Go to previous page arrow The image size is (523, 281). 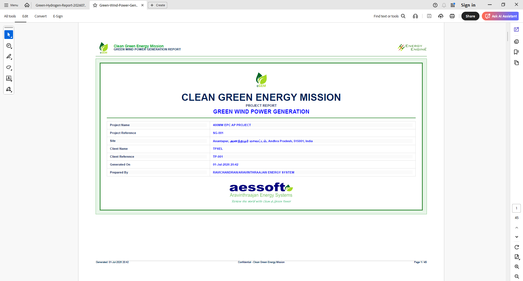[x=517, y=228]
